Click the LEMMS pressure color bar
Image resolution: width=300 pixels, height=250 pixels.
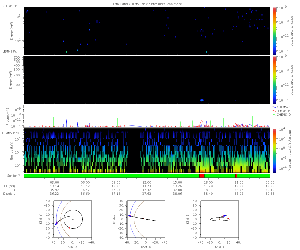point(274,80)
